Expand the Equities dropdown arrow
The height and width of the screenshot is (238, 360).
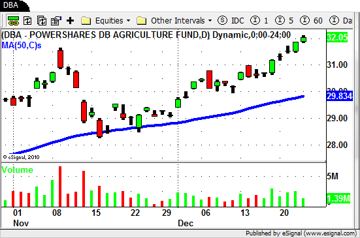[x=128, y=21]
